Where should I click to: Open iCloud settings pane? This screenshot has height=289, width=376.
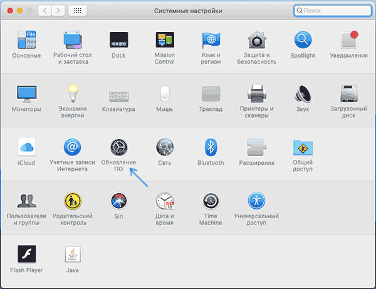click(x=26, y=148)
